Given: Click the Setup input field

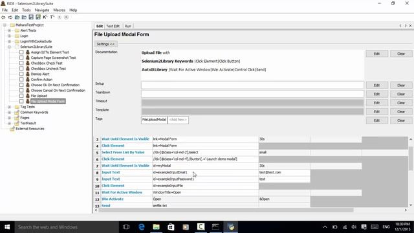Looking at the screenshot, I should click(x=252, y=85).
